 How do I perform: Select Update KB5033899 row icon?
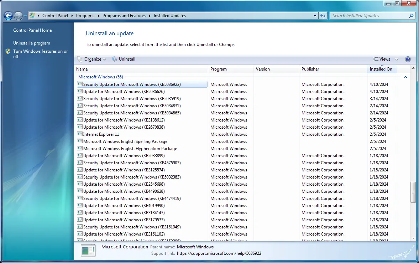point(80,155)
